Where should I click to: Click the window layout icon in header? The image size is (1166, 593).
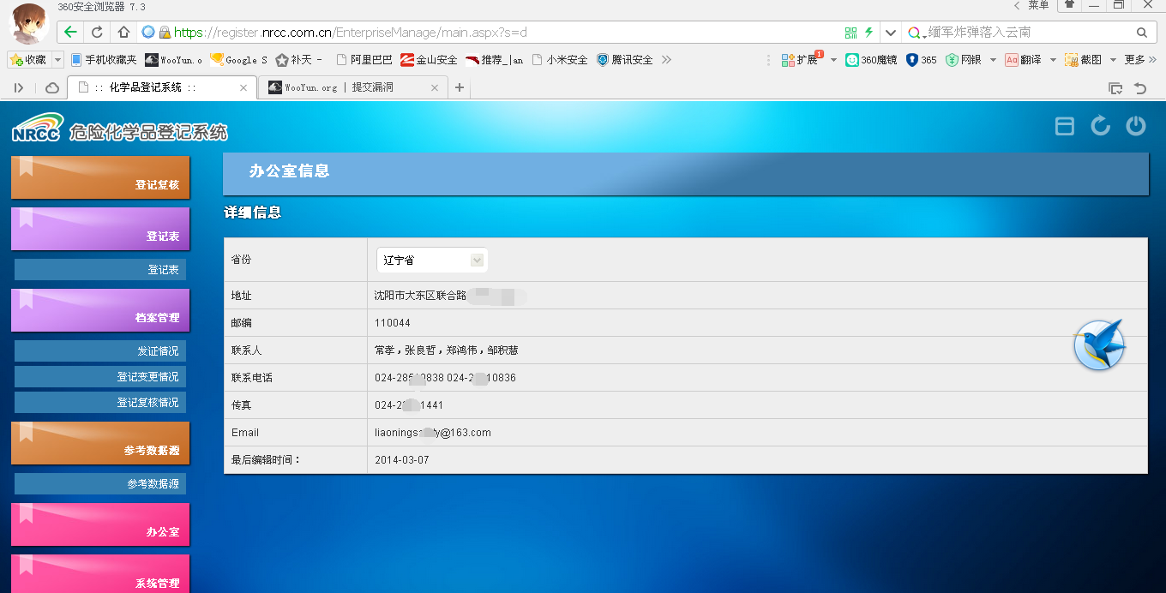pos(1064,126)
